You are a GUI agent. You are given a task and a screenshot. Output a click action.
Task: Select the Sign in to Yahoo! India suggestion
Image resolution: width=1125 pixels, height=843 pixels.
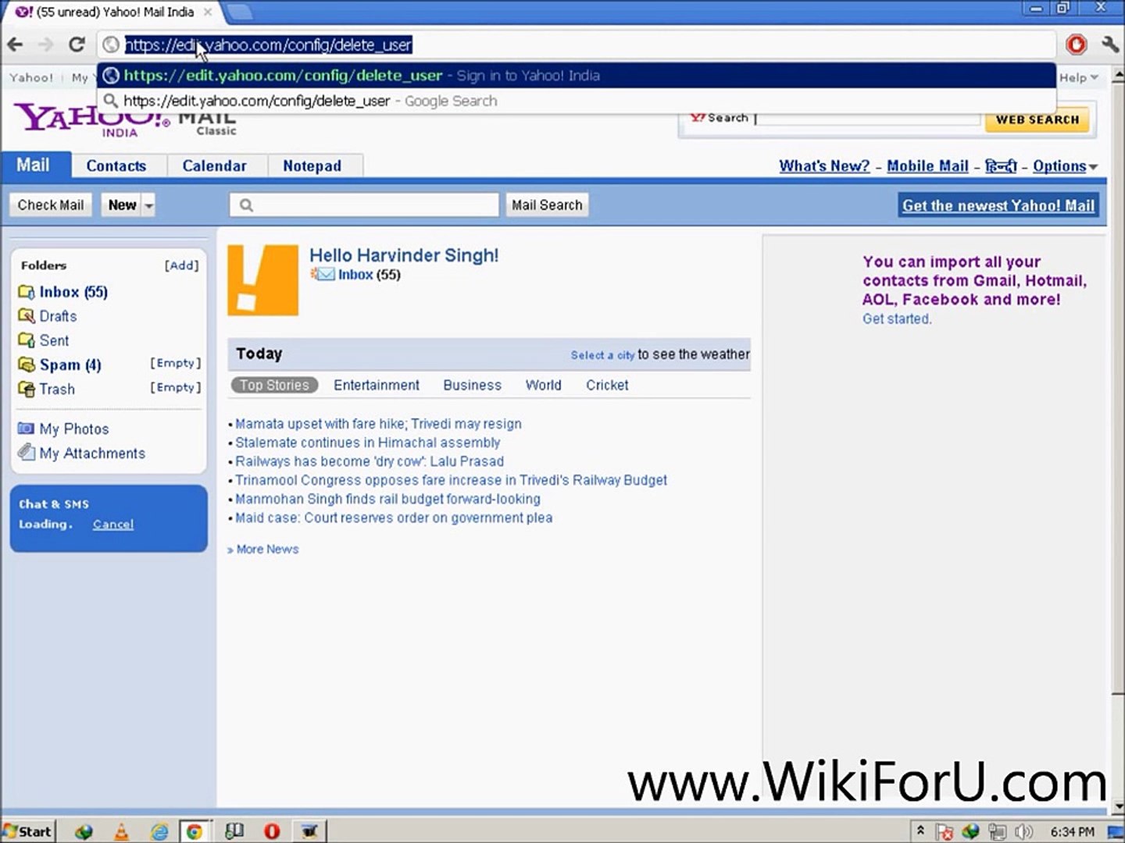tap(577, 76)
